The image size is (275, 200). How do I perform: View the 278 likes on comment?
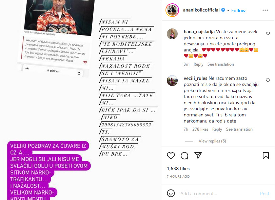click(x=200, y=129)
